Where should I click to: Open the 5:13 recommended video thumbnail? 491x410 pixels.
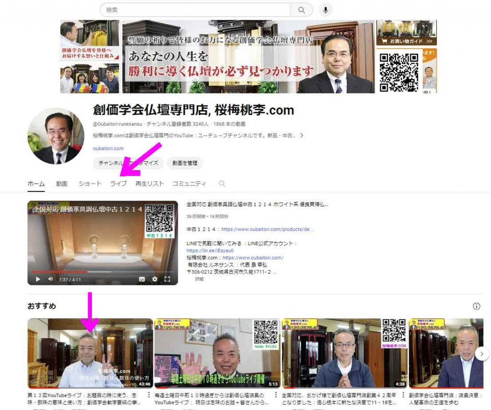(216, 353)
